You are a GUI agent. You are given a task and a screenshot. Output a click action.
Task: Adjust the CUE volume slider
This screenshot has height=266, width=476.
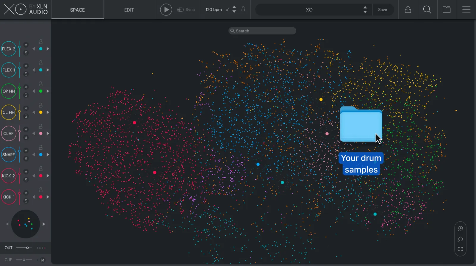coord(24,260)
